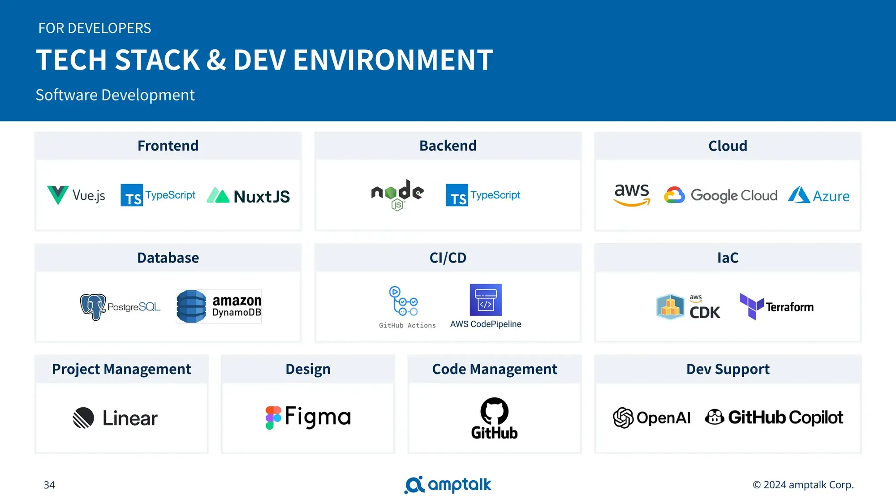The width and height of the screenshot is (896, 504).
Task: Click the amptalk footer logo
Action: click(448, 485)
